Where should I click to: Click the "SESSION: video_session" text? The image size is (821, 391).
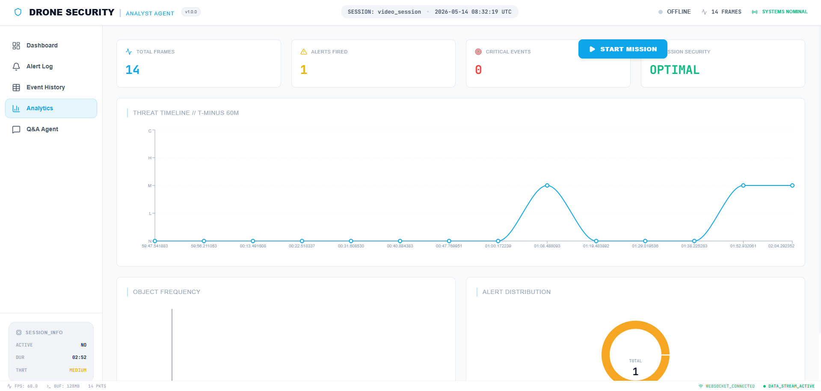point(384,12)
